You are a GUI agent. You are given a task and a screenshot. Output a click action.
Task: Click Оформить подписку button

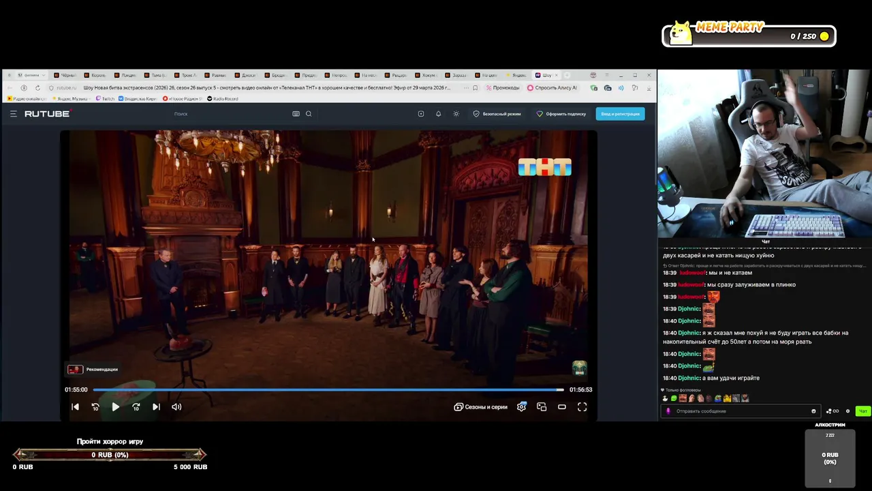561,114
